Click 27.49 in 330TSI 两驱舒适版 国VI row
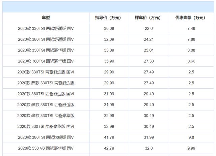Viewport: 216px width, 156px height. (149, 72)
